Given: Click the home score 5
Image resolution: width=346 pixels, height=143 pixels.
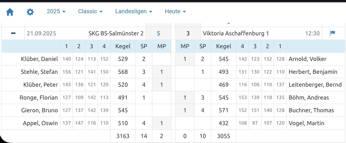Looking at the screenshot, I should pos(158,33).
